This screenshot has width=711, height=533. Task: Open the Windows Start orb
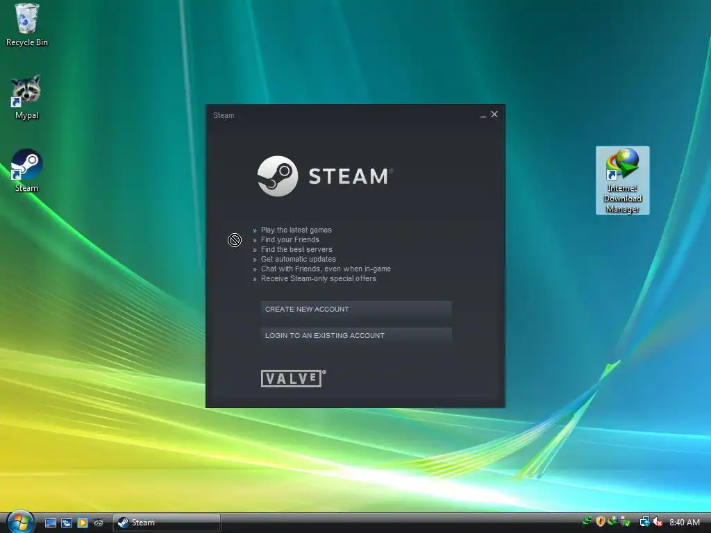point(20,522)
